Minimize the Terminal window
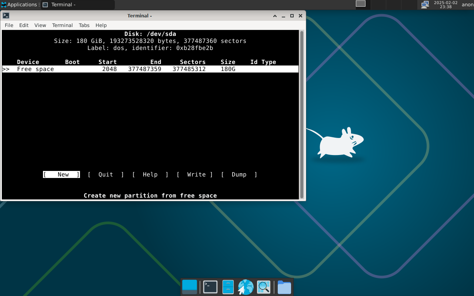 (x=283, y=16)
